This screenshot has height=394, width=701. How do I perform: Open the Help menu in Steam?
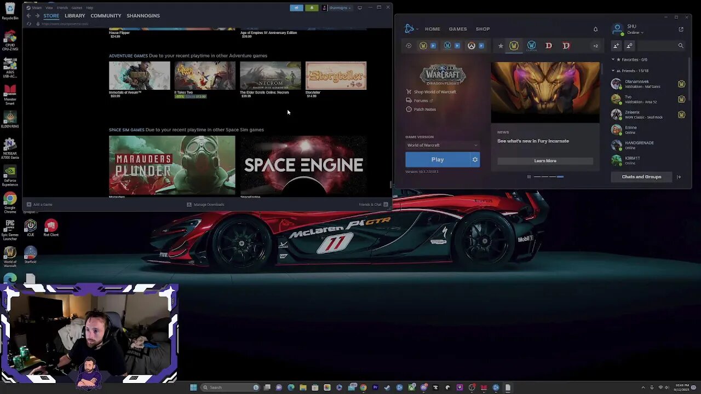tap(89, 8)
